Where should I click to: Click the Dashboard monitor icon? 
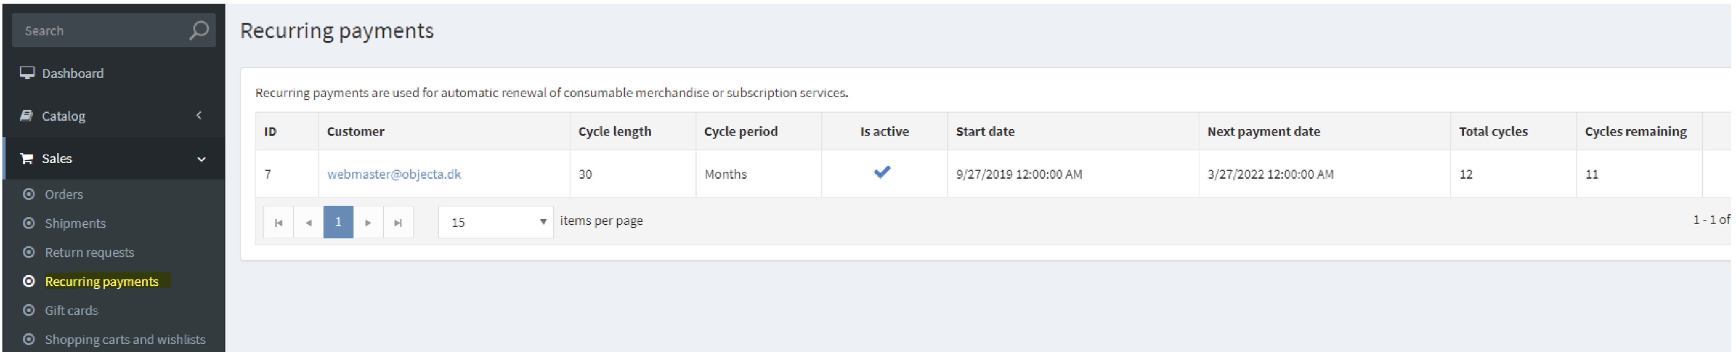point(27,73)
